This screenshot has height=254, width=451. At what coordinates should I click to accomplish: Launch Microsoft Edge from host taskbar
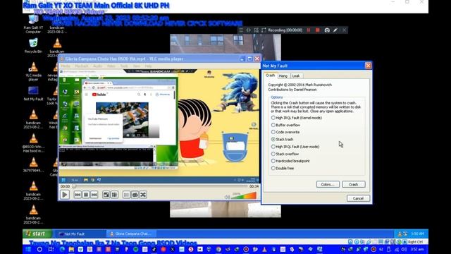[x=62, y=249]
